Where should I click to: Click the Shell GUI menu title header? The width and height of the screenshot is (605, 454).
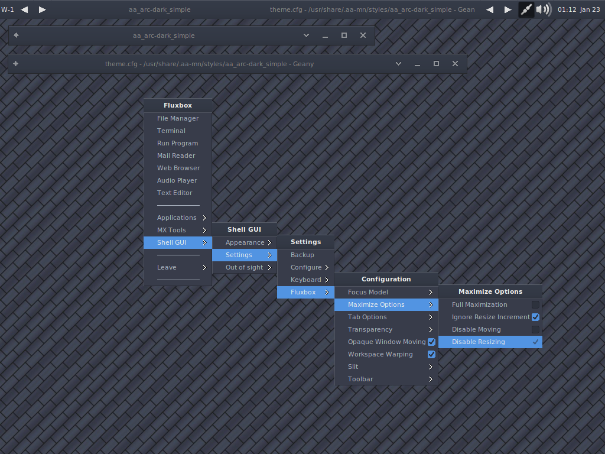click(245, 229)
